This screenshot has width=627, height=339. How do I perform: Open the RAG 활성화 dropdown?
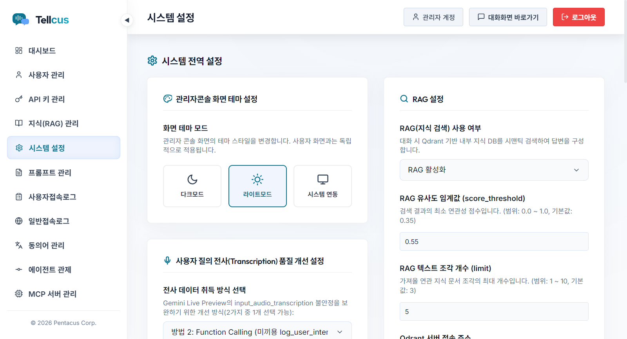[x=494, y=170]
